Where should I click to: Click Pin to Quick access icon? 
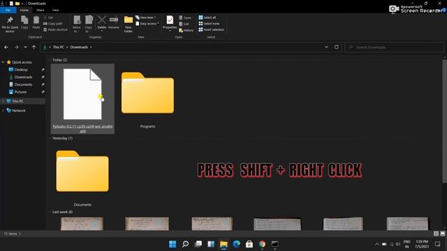[x=10, y=24]
